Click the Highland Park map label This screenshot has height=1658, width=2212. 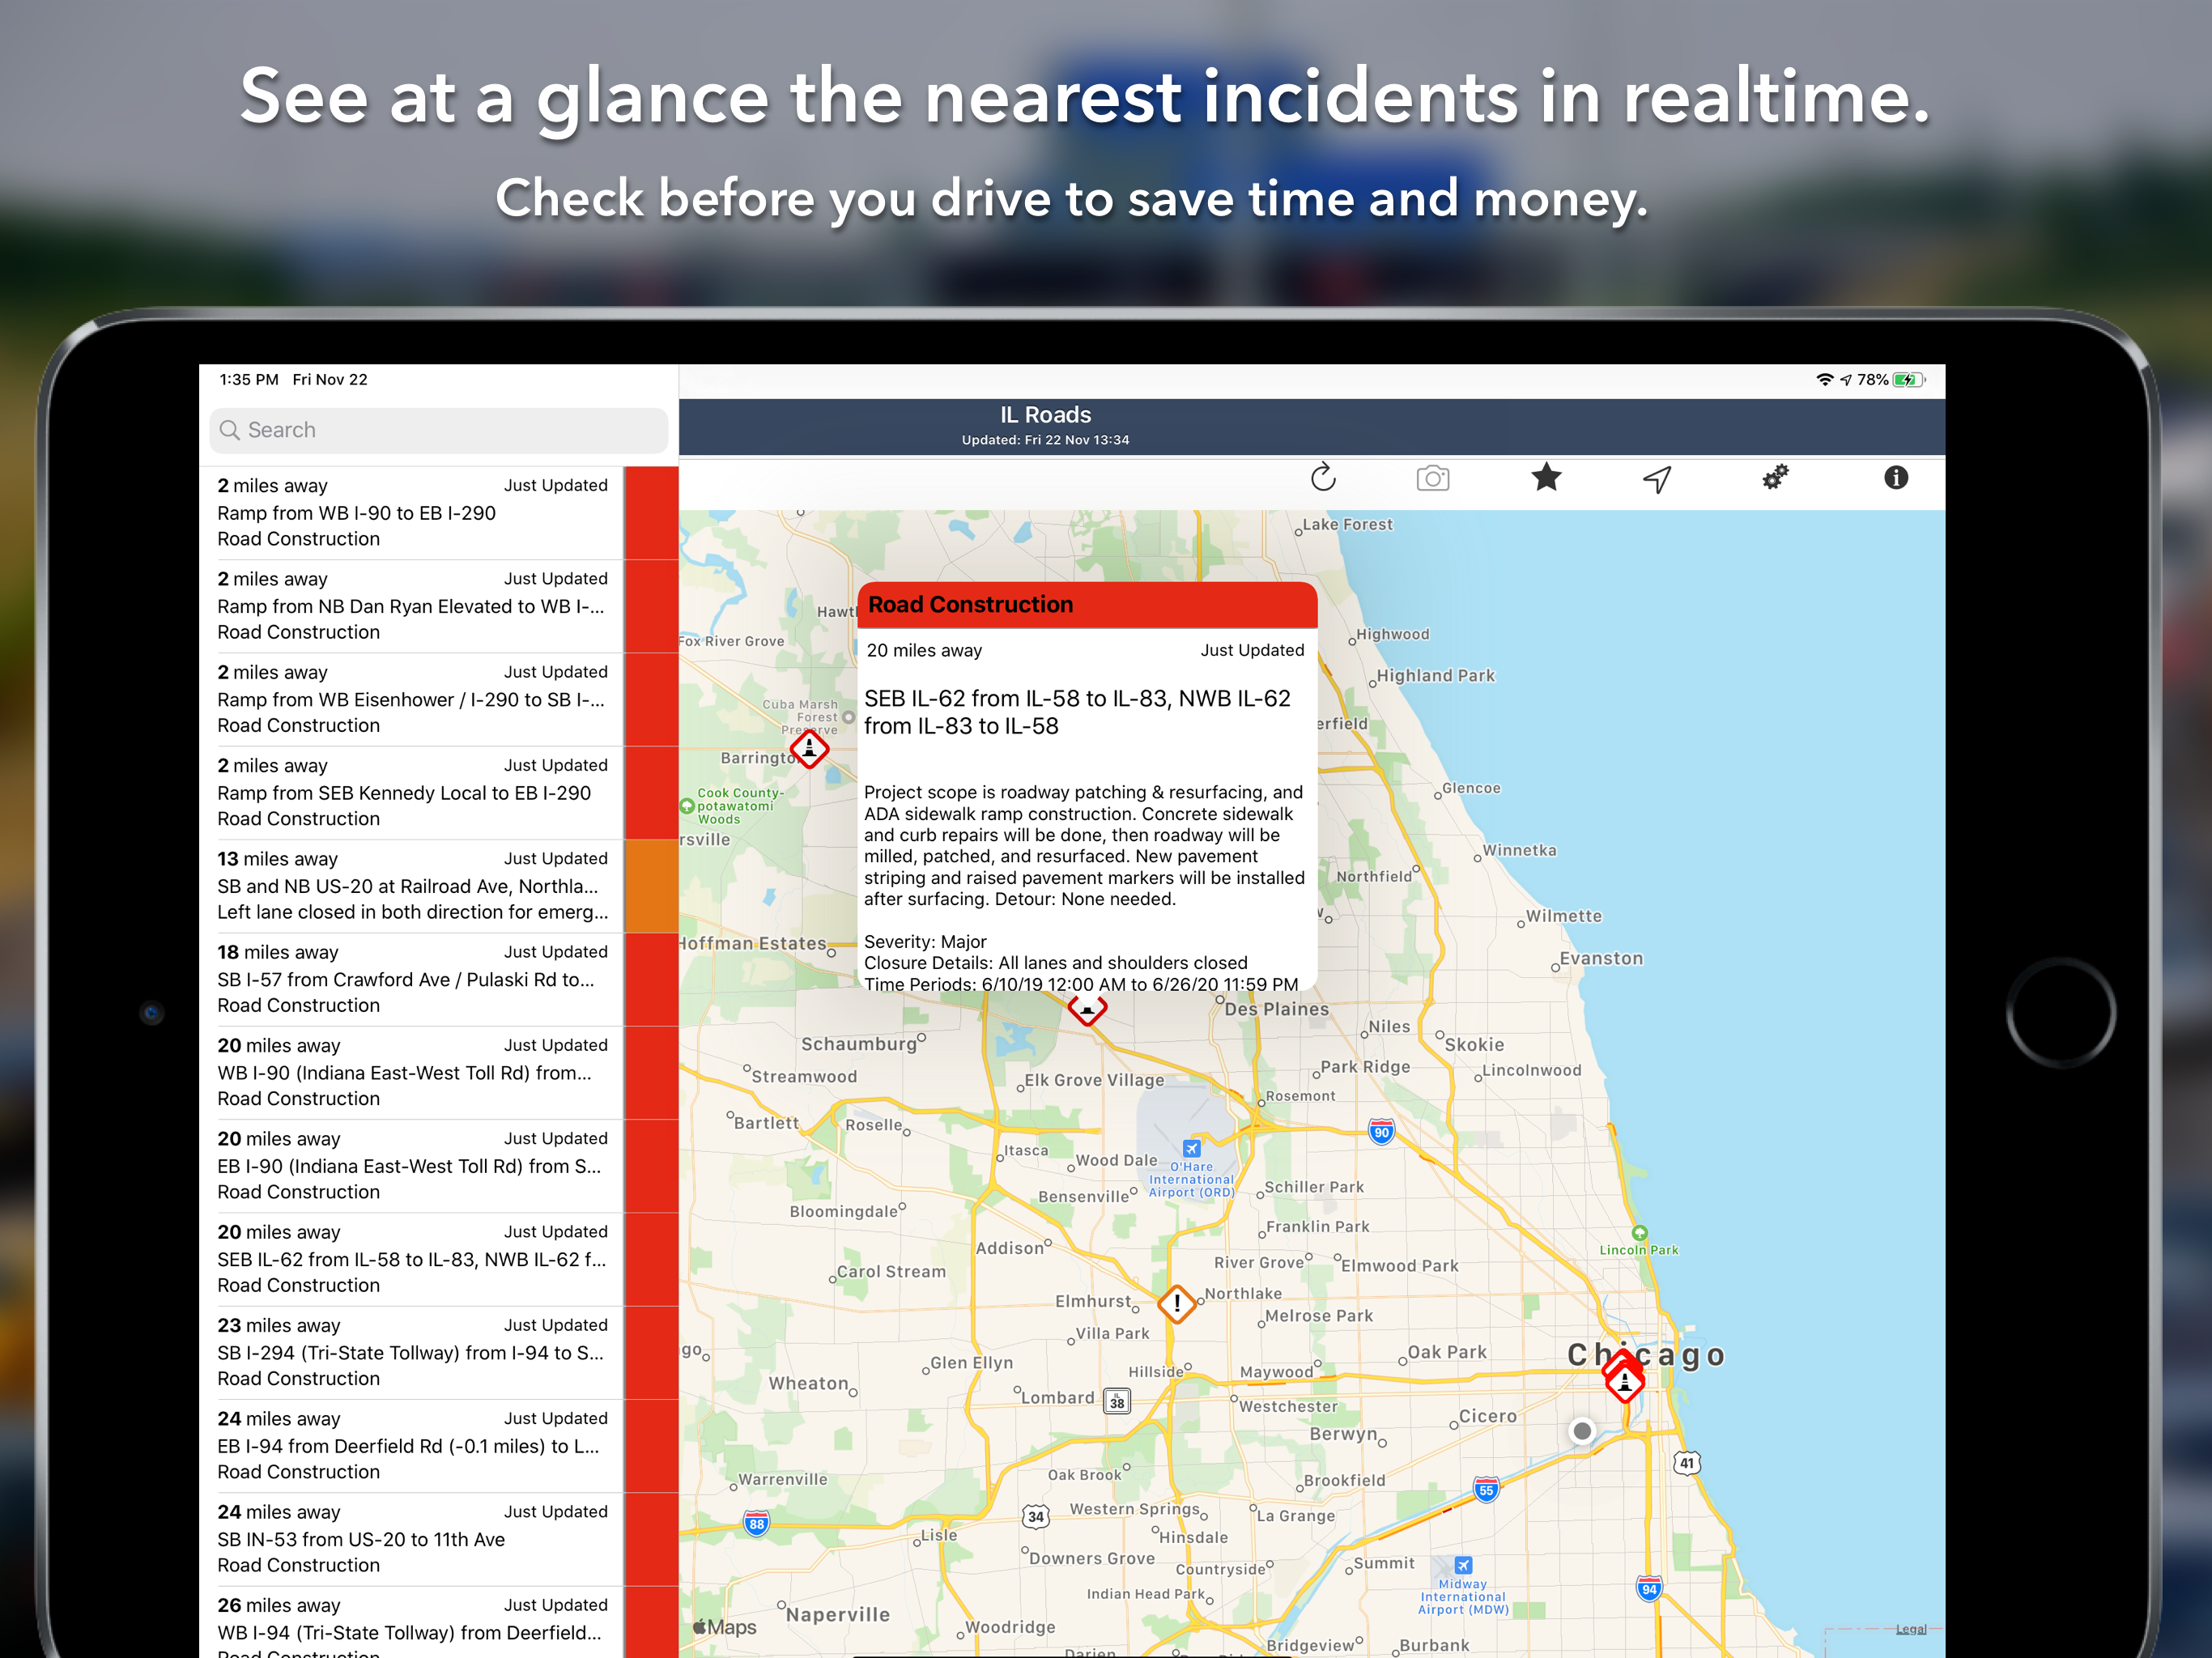(1436, 675)
